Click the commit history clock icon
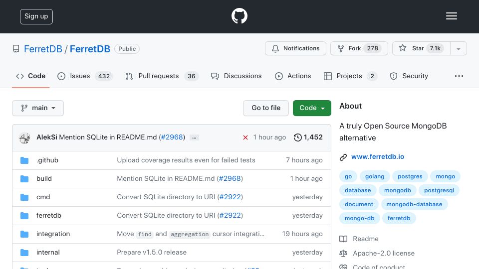Viewport: 479px width, 269px height. point(297,137)
